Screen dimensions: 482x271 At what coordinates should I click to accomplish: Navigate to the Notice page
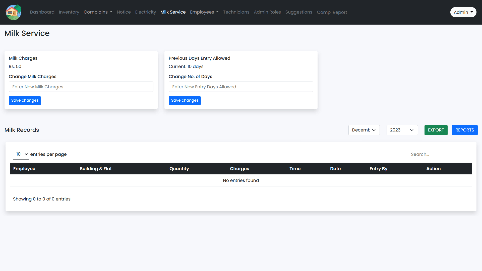(x=124, y=12)
